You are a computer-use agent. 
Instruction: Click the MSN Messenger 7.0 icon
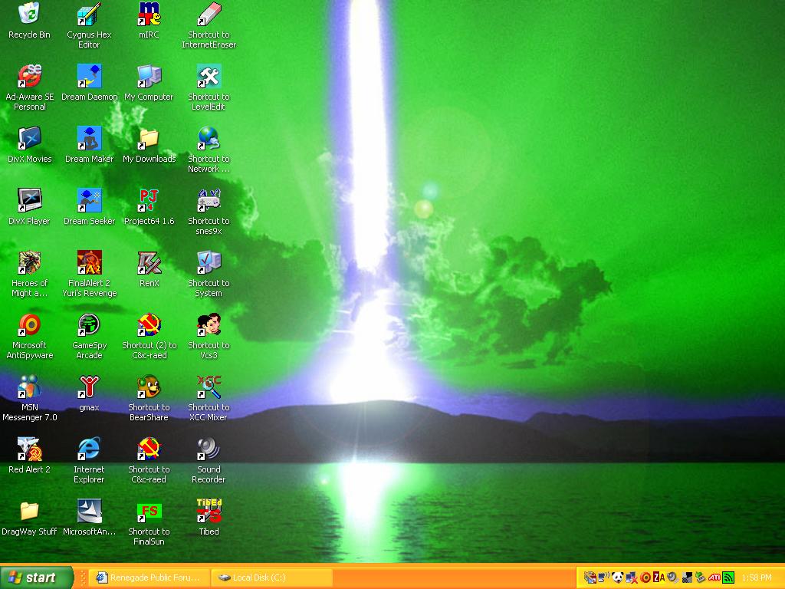click(29, 387)
